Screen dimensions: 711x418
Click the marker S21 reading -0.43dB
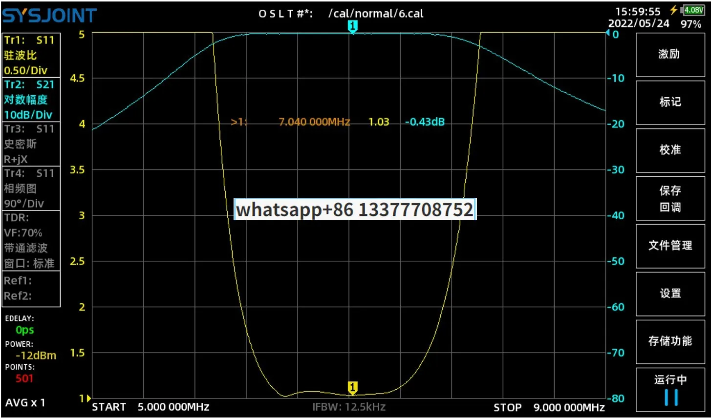(x=425, y=122)
